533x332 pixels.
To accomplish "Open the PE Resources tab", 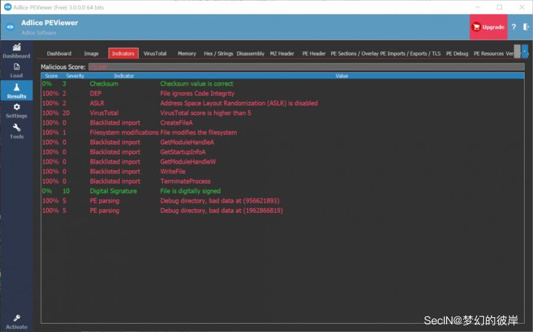I will (x=489, y=53).
